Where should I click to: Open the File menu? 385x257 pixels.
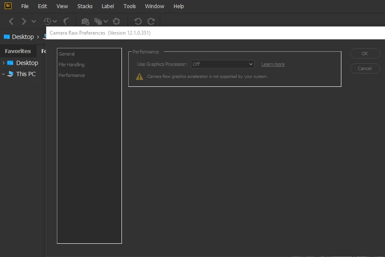[25, 6]
